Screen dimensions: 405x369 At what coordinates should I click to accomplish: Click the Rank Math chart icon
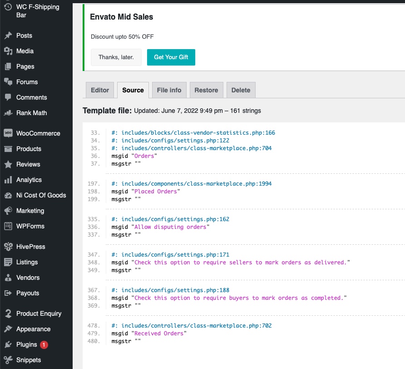[x=8, y=113]
